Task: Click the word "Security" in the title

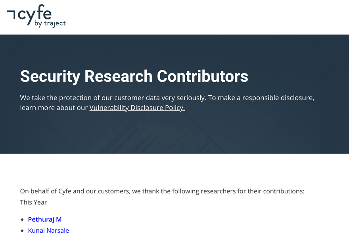Action: click(x=50, y=77)
